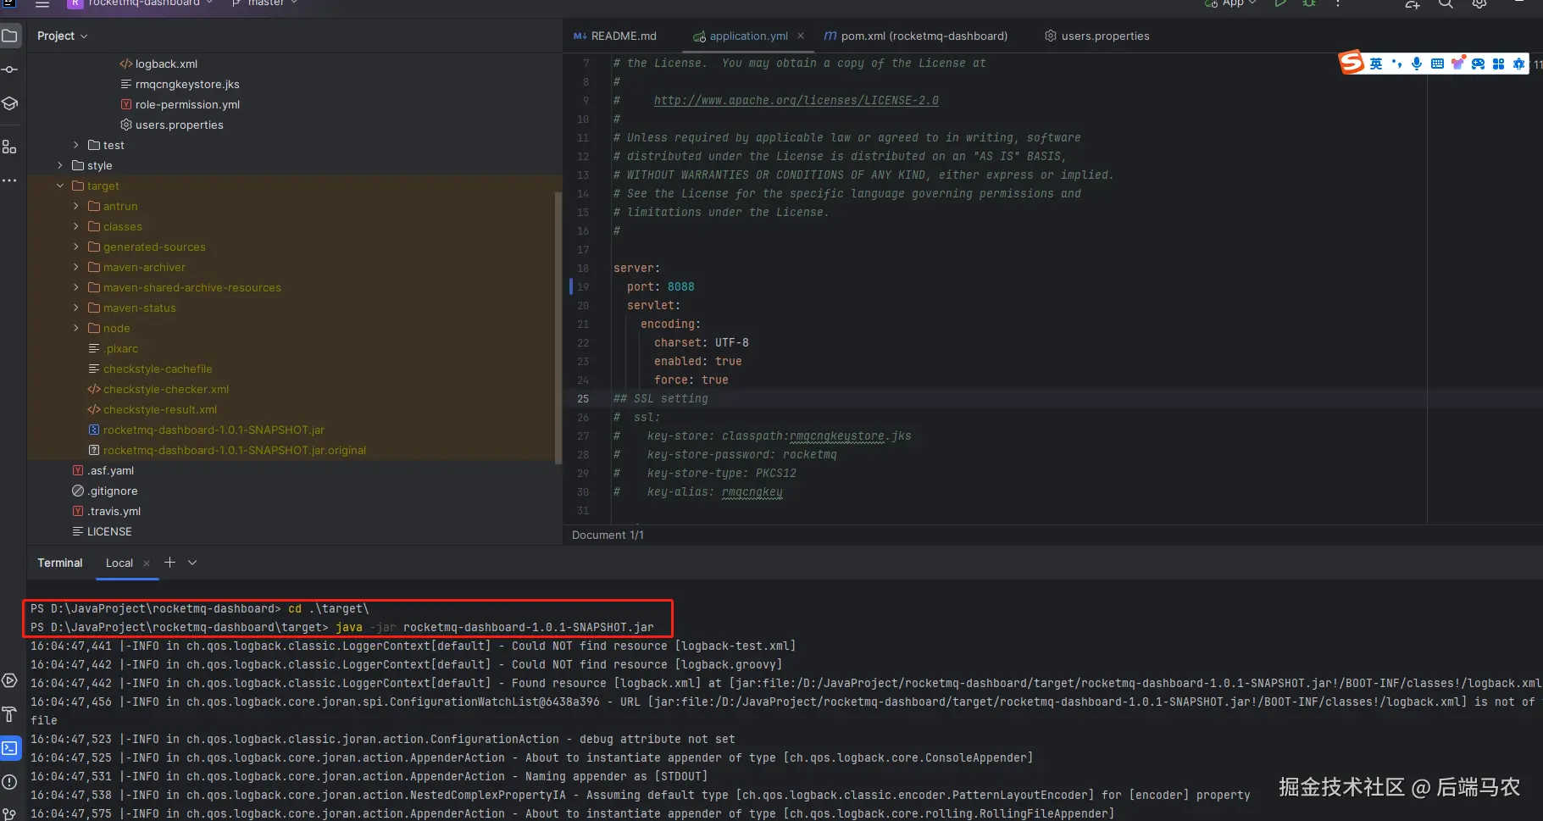Switch Sogou input language via 英
The height and width of the screenshot is (821, 1543).
(1376, 64)
